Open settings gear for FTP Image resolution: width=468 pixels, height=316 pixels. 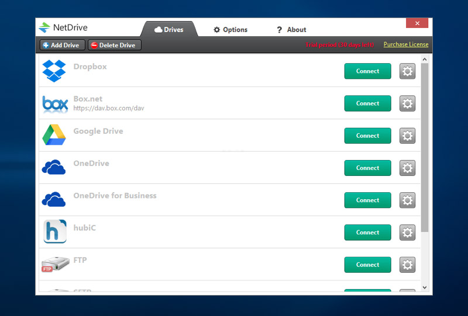[x=407, y=265]
